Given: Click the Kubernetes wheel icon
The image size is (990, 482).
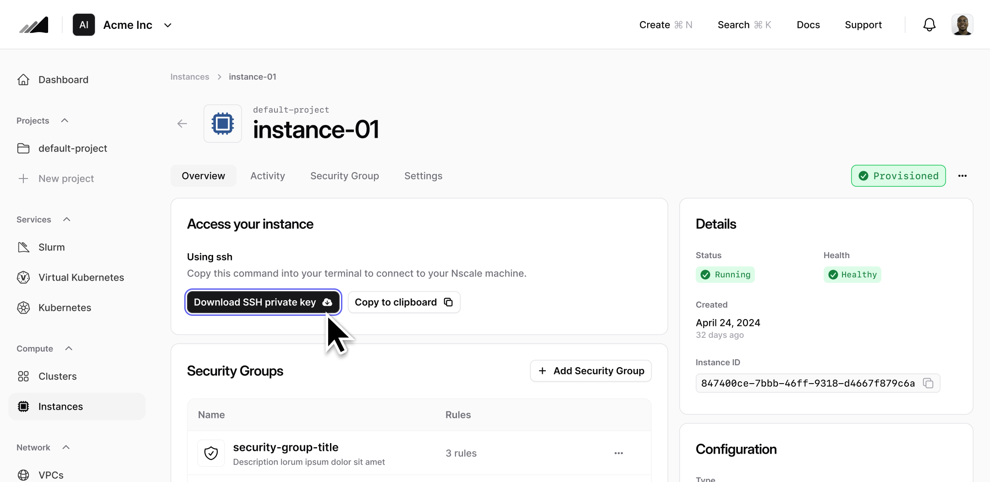Looking at the screenshot, I should click(x=23, y=308).
